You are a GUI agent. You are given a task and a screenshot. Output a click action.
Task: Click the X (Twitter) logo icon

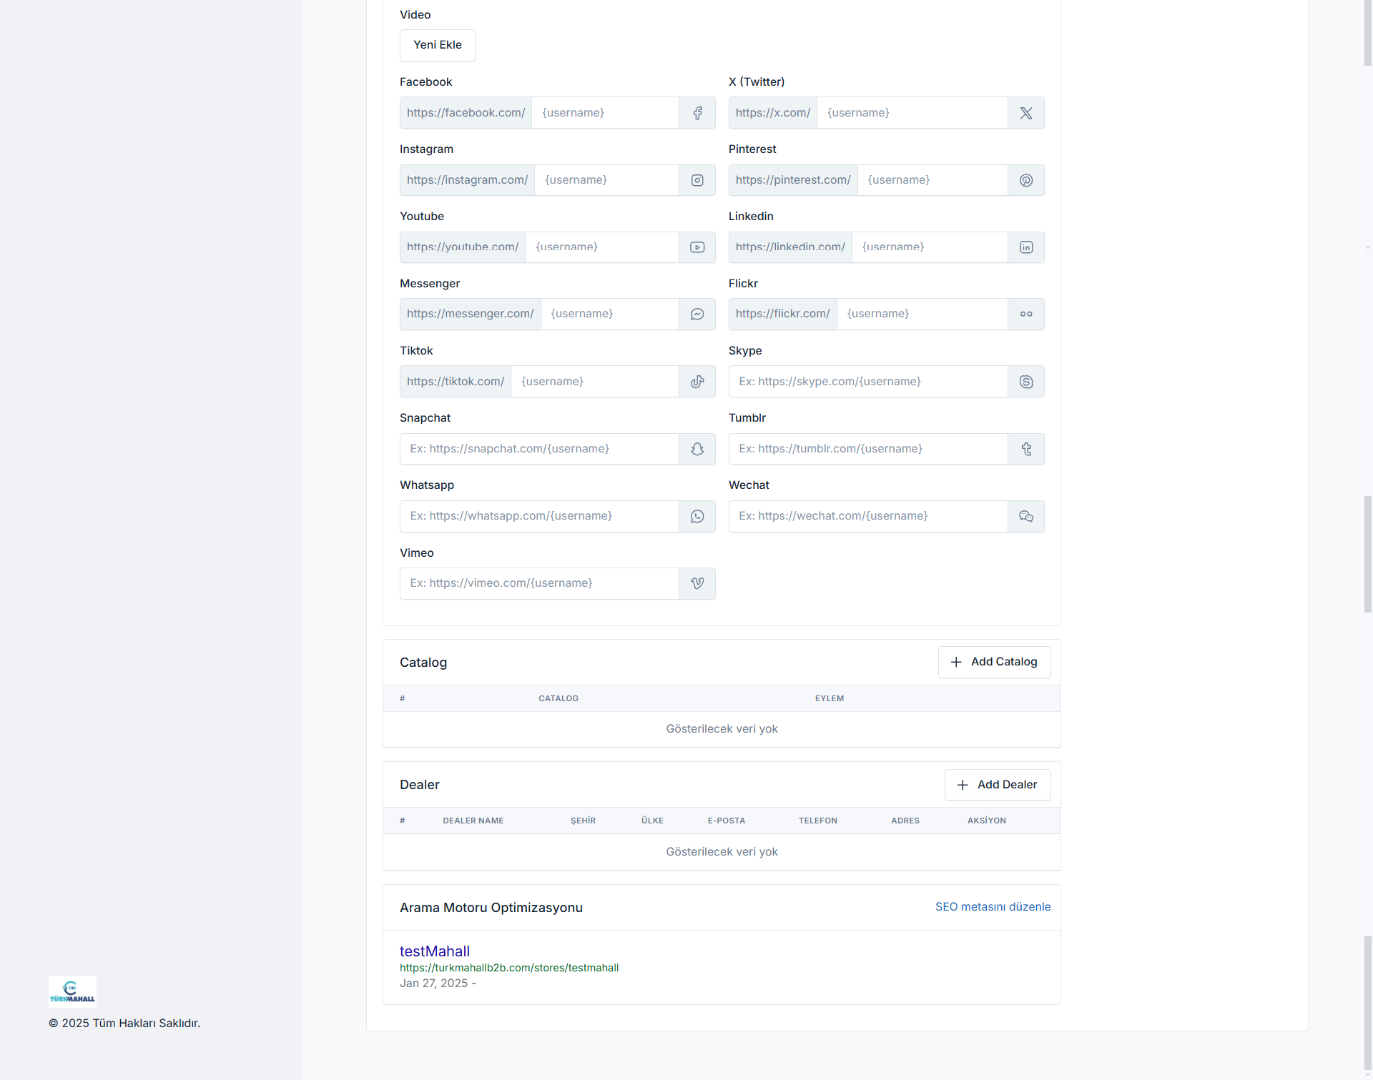(1026, 113)
